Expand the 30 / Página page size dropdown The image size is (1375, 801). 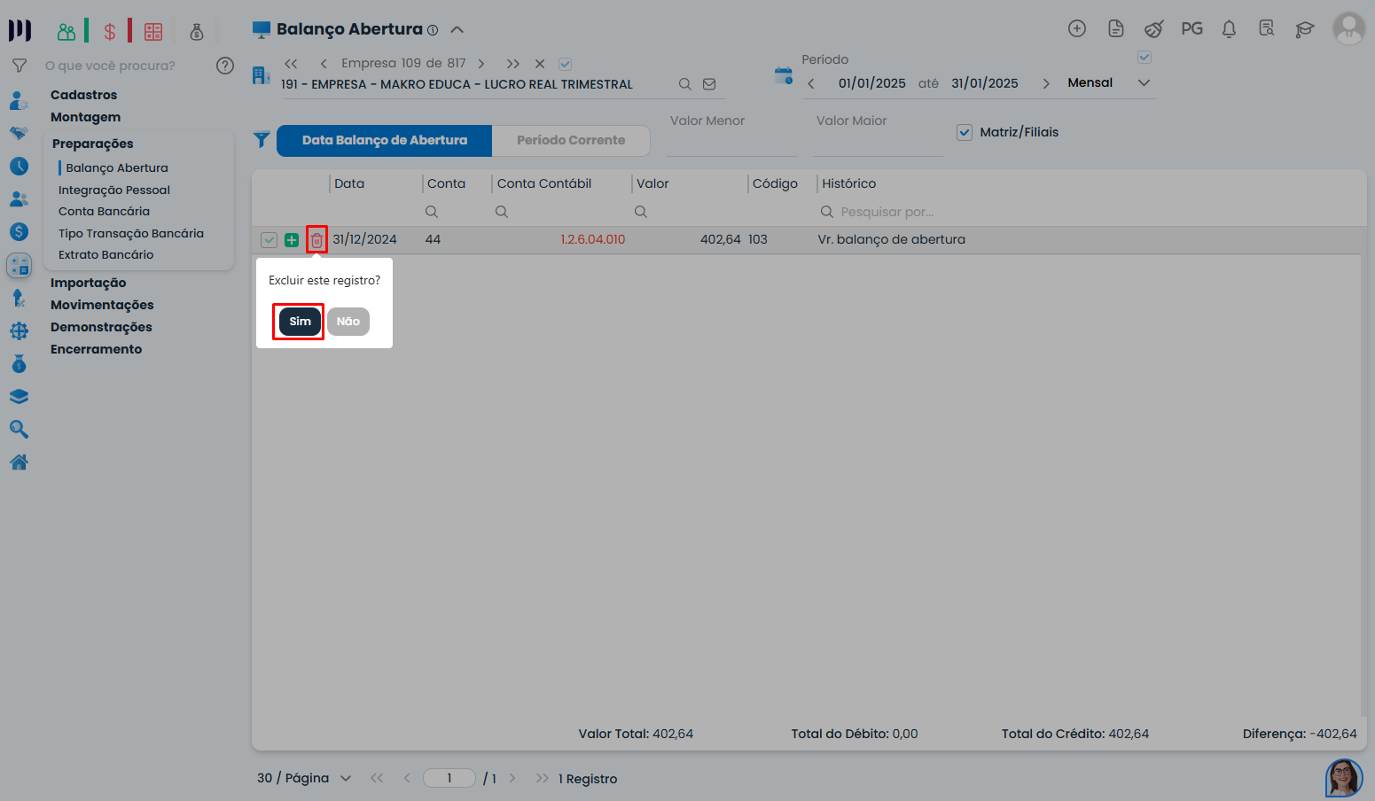[304, 778]
